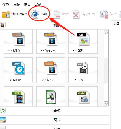Screen dimensions: 121x129
Task: Click the -> OGG text
Action: (47, 80)
